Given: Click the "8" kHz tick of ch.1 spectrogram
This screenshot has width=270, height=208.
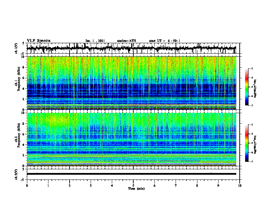Looking at the screenshot, I should (24, 67).
